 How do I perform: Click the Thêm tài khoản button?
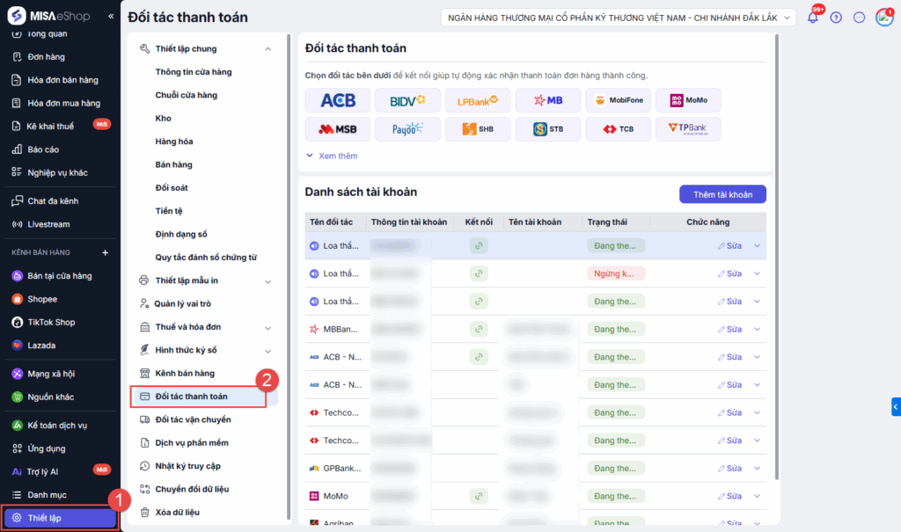(722, 193)
